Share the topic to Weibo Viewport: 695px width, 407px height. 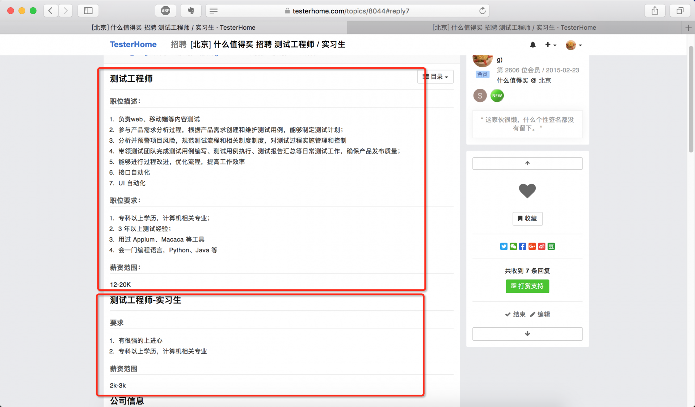point(542,246)
